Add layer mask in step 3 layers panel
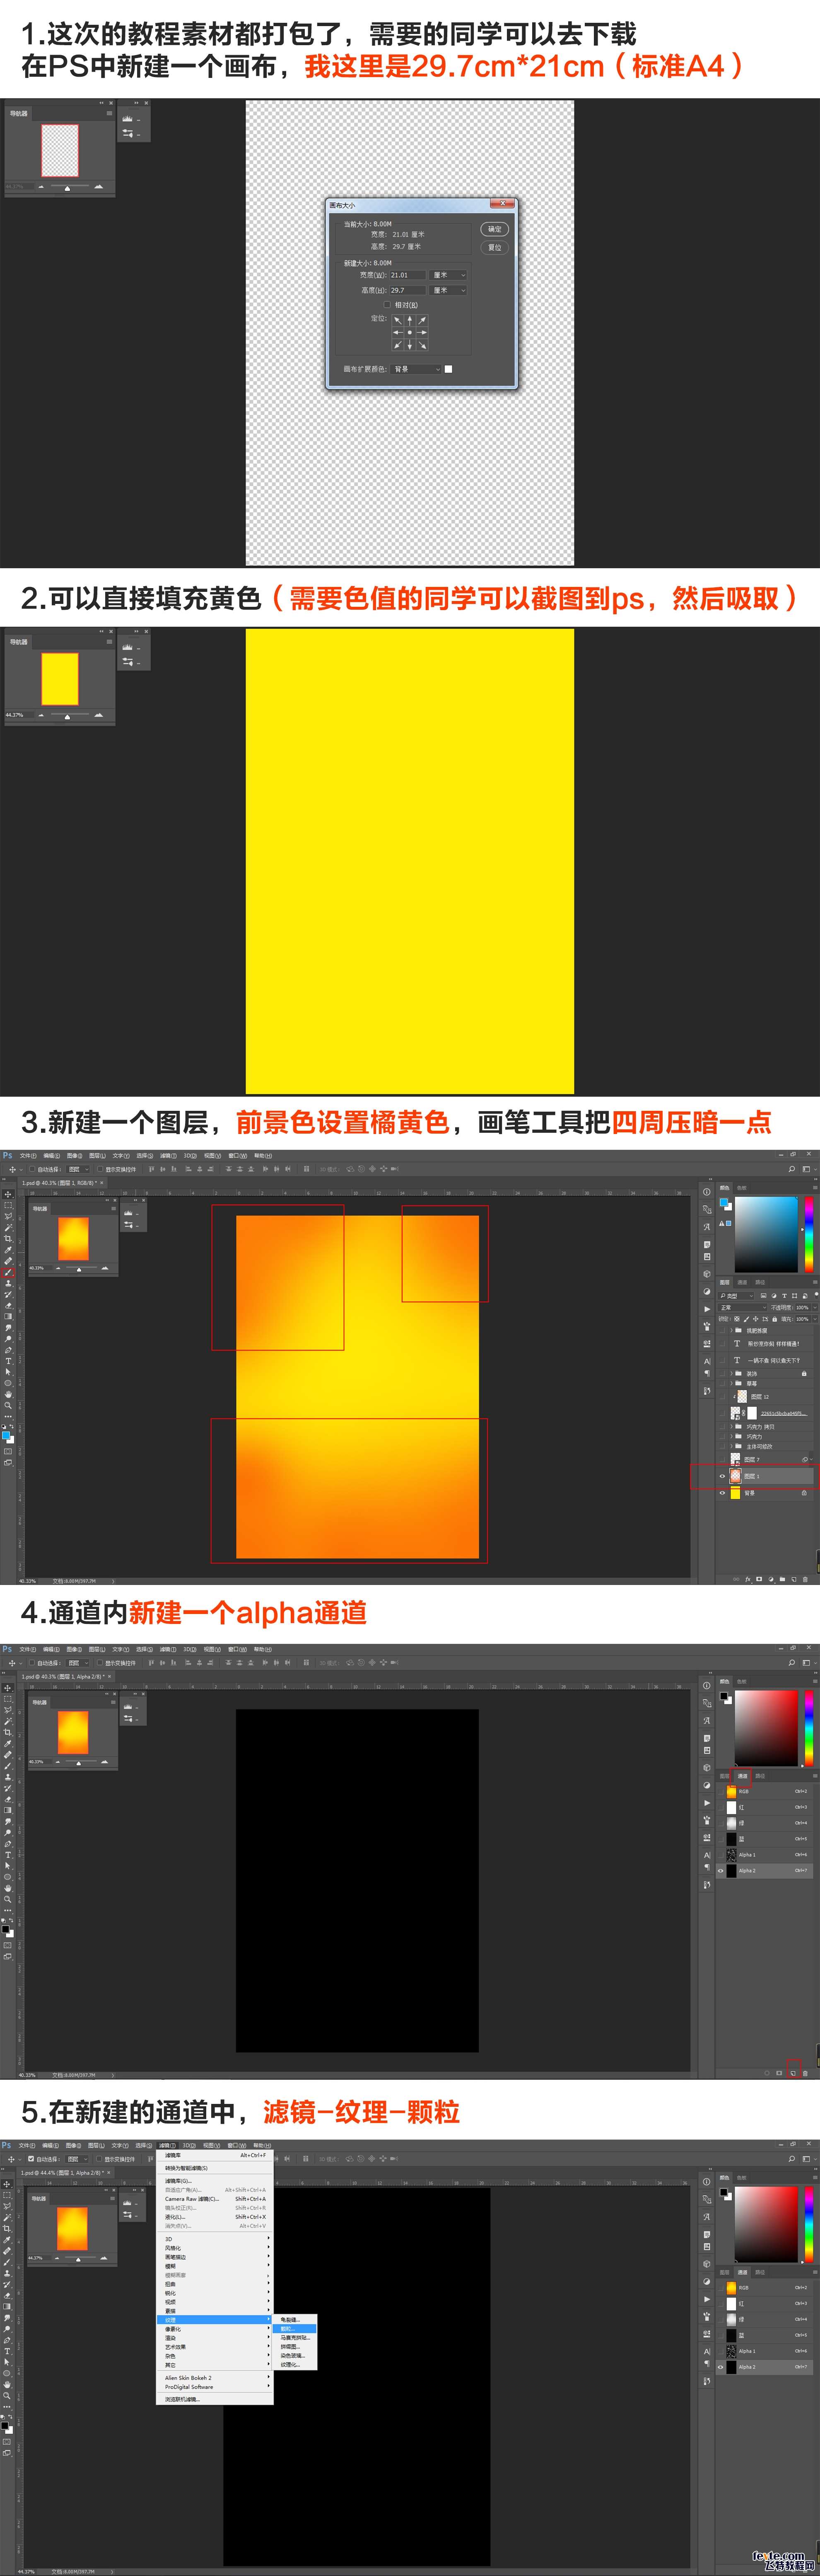820x2576 pixels. pos(759,1579)
